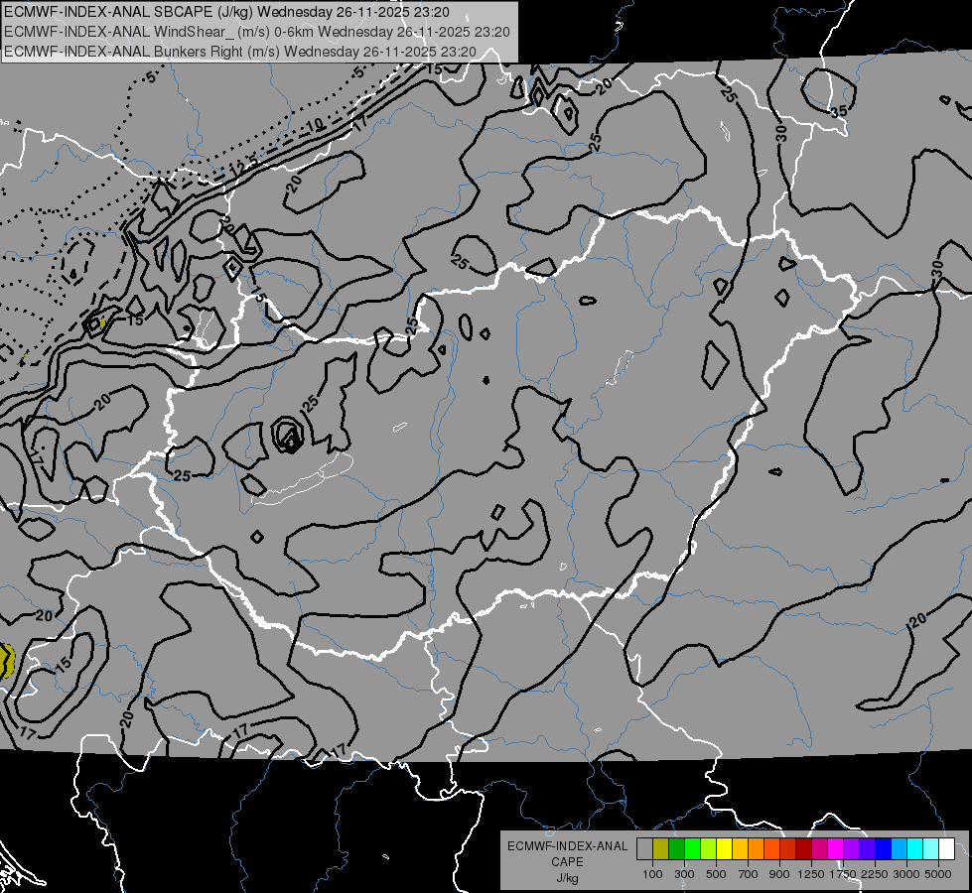
Task: Click the legend value 900
Action: (x=779, y=874)
